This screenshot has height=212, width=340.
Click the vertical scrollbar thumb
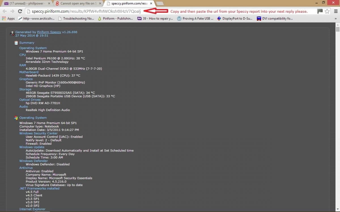(337, 29)
